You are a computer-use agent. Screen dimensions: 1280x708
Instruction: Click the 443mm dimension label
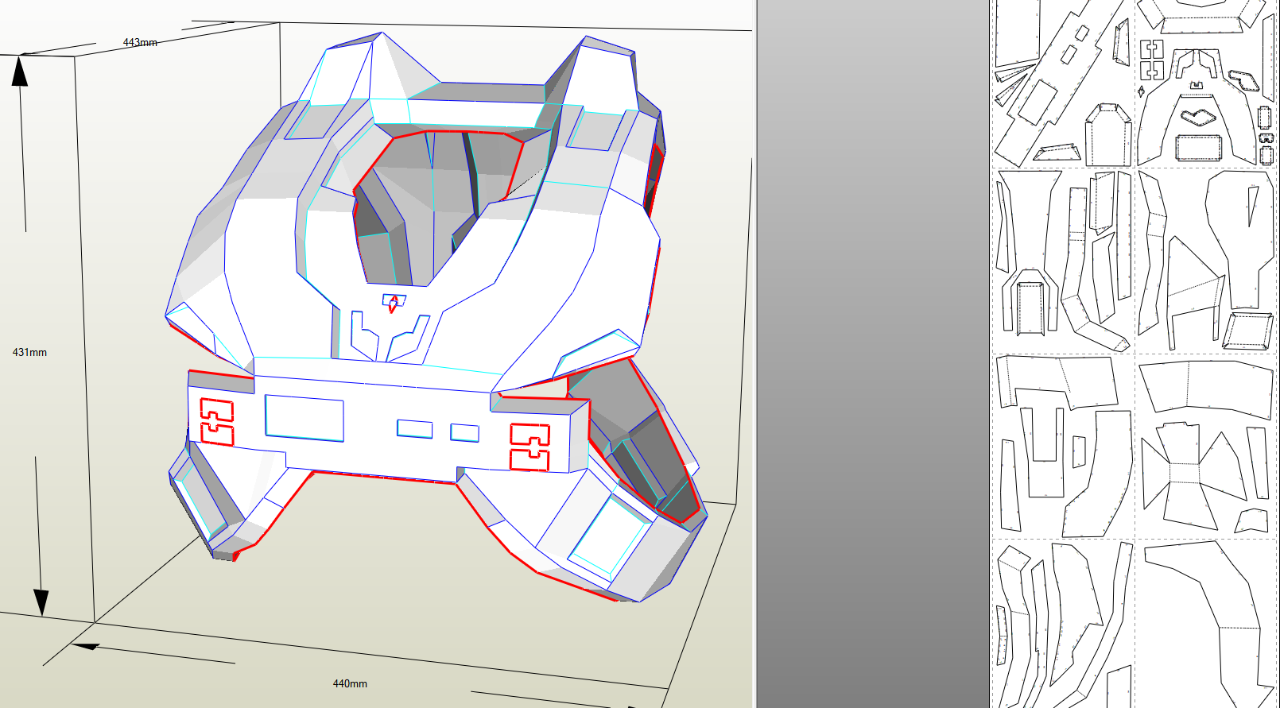(x=140, y=42)
